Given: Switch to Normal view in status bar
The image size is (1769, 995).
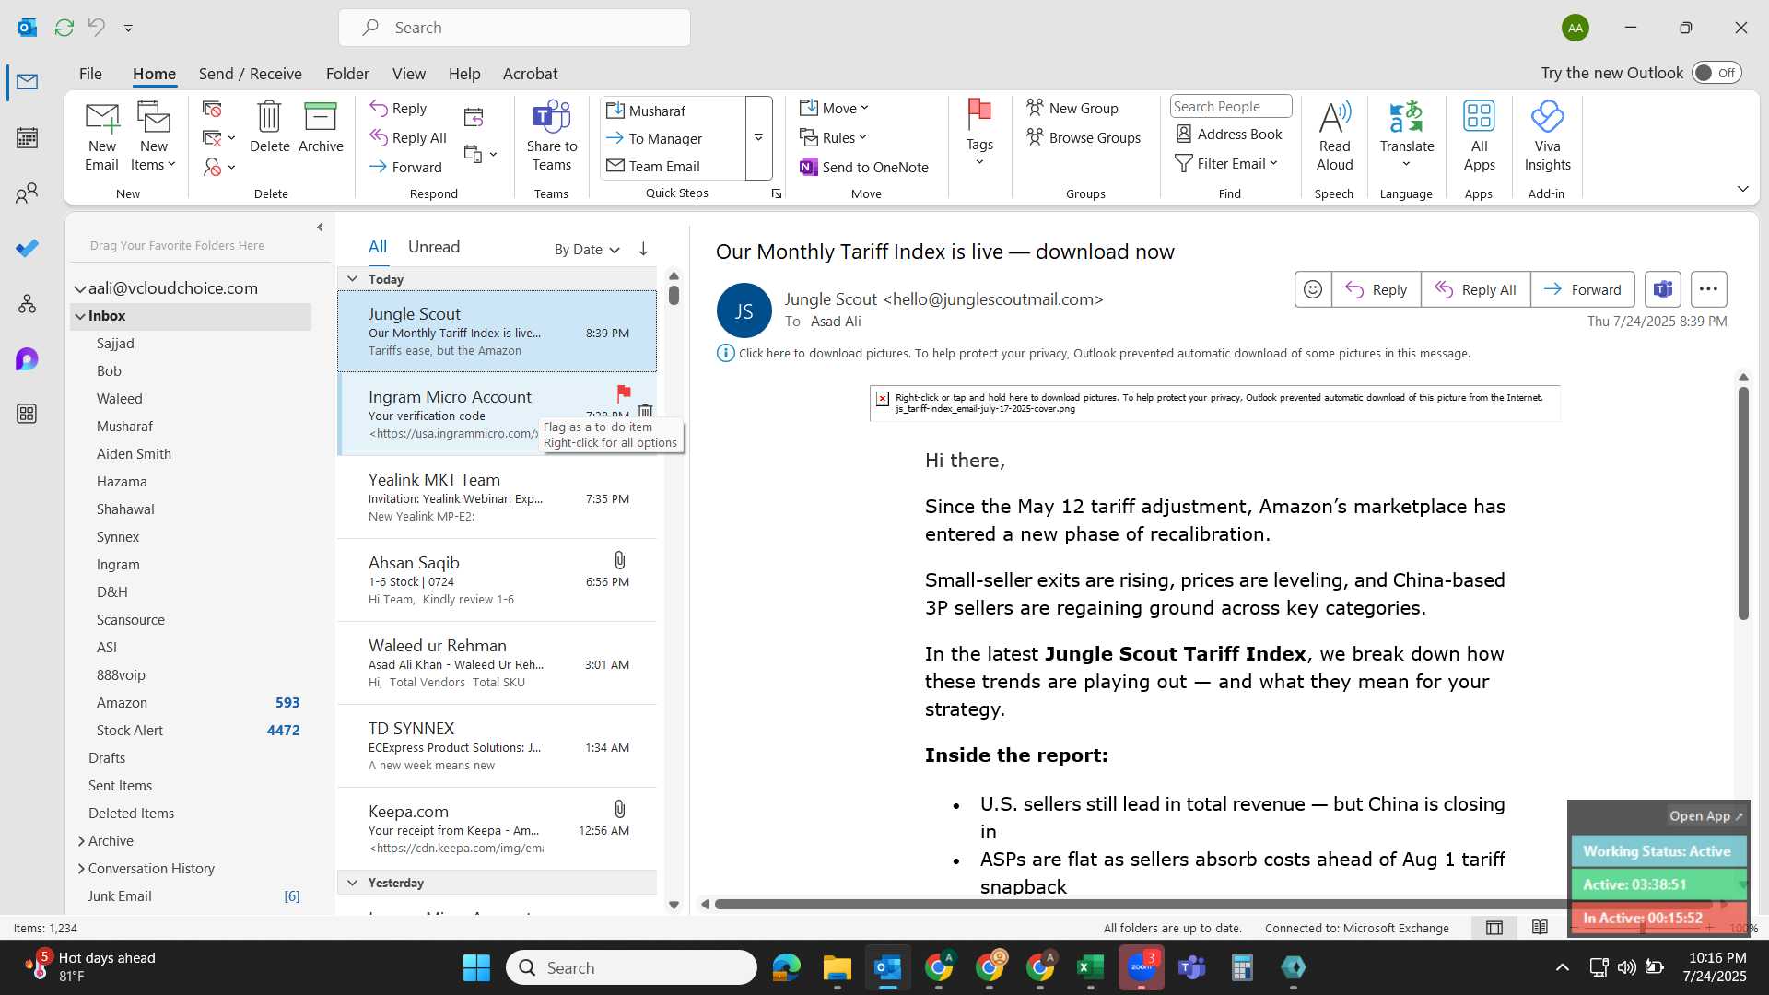Looking at the screenshot, I should [x=1494, y=928].
